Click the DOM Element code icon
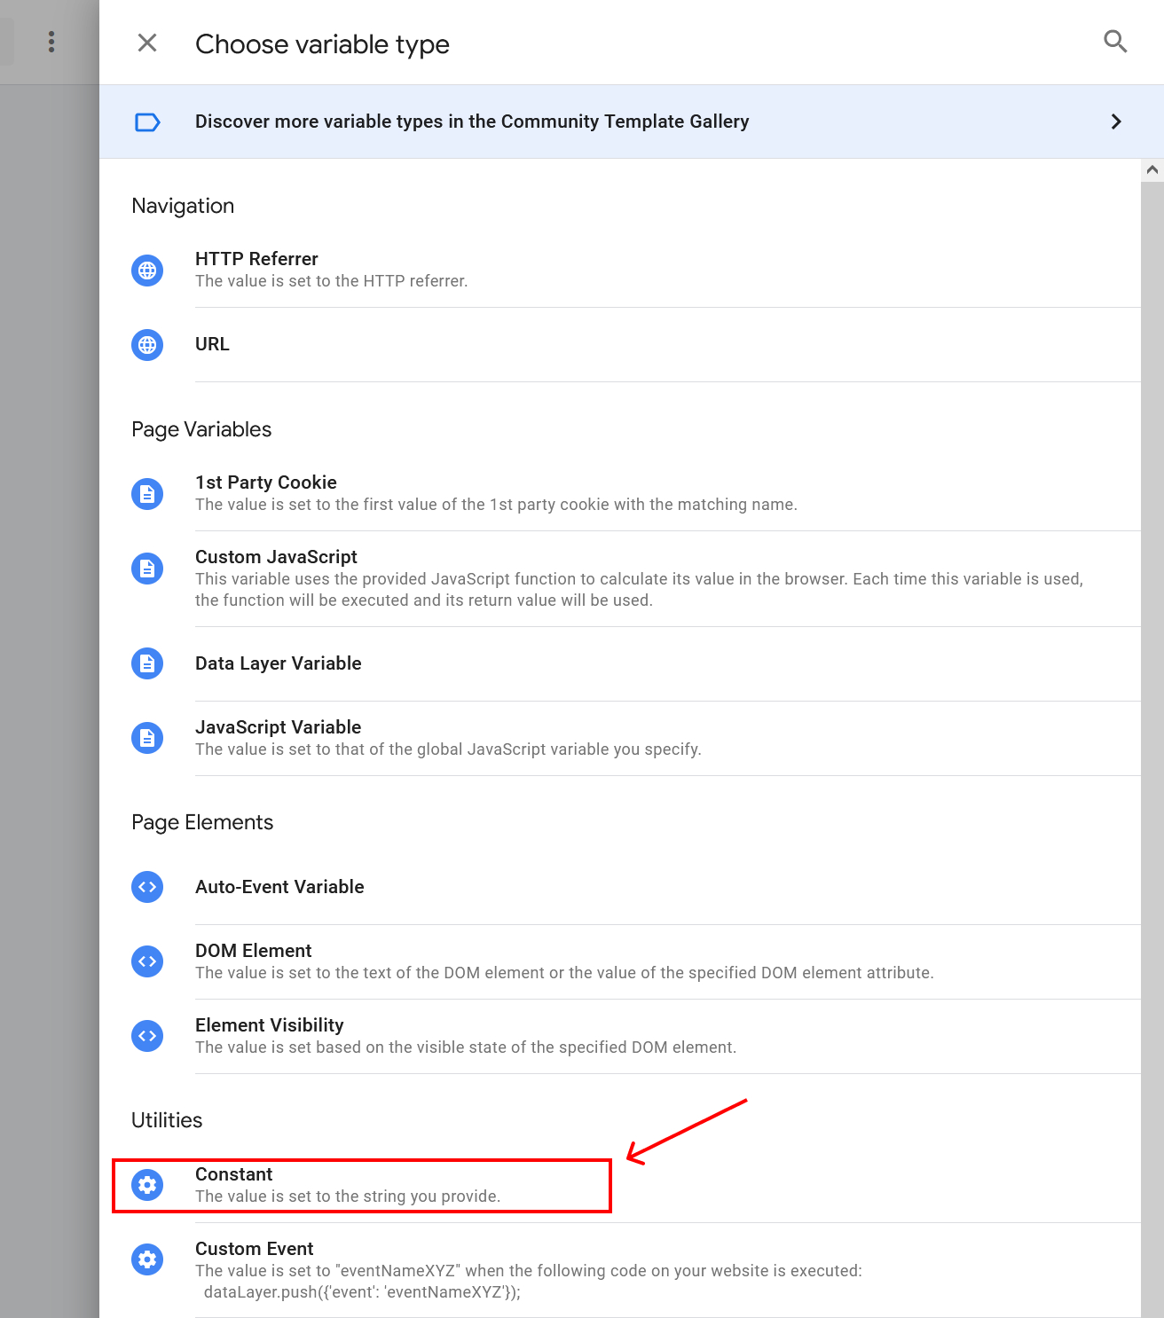Viewport: 1164px width, 1318px height. click(x=147, y=961)
